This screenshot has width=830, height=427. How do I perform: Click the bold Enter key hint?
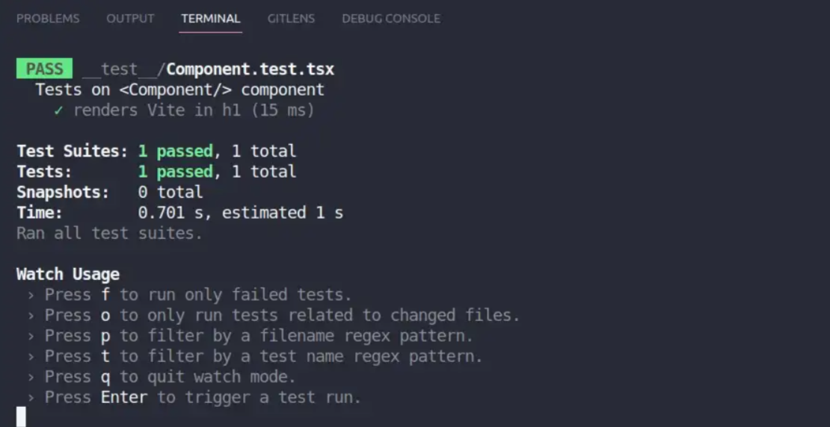point(124,397)
